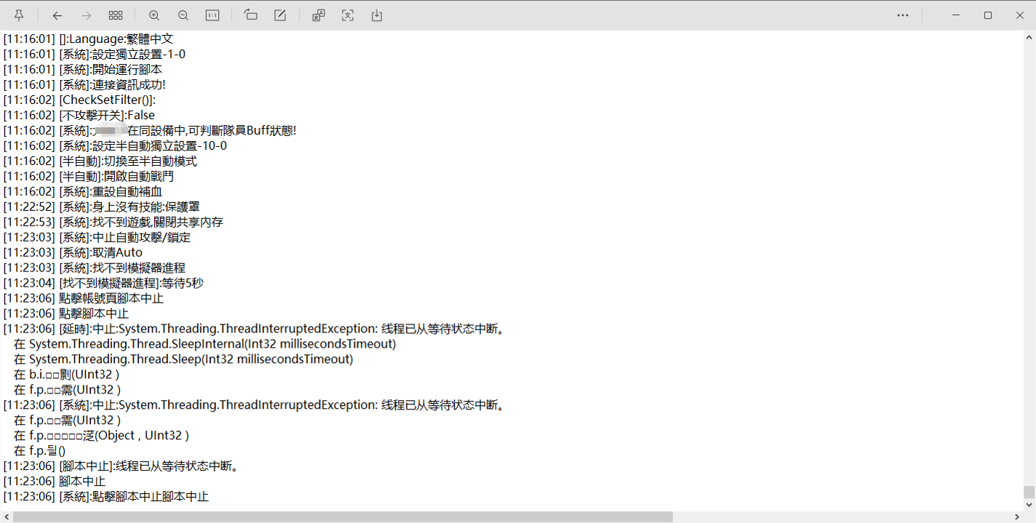Show image at actual 1:1 size
Image resolution: width=1036 pixels, height=523 pixels.
pos(212,15)
